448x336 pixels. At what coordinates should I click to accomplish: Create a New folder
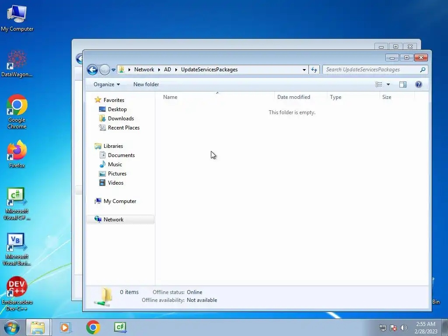tap(146, 84)
